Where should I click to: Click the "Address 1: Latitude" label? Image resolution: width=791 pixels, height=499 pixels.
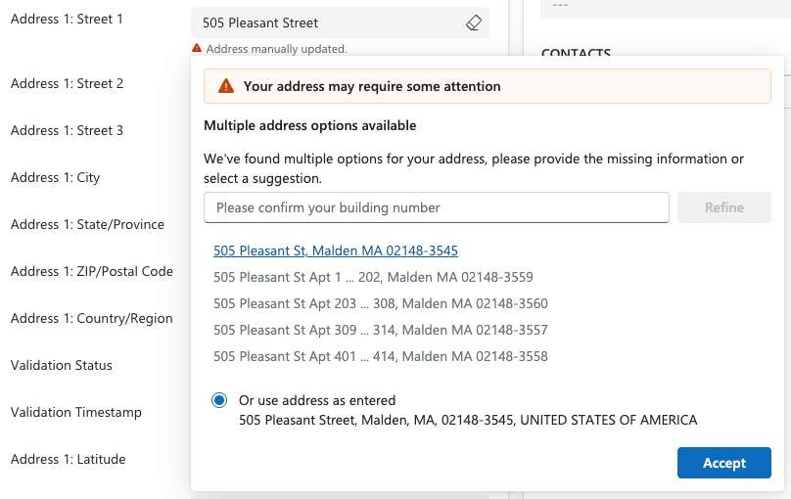coord(69,459)
